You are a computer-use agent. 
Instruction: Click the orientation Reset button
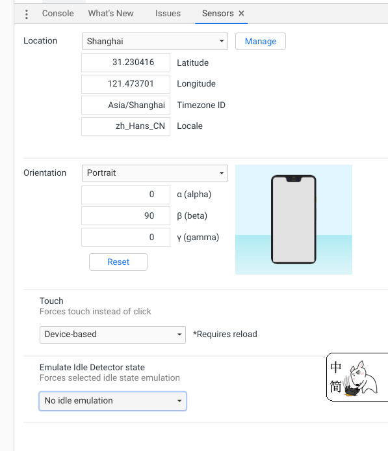tap(118, 262)
